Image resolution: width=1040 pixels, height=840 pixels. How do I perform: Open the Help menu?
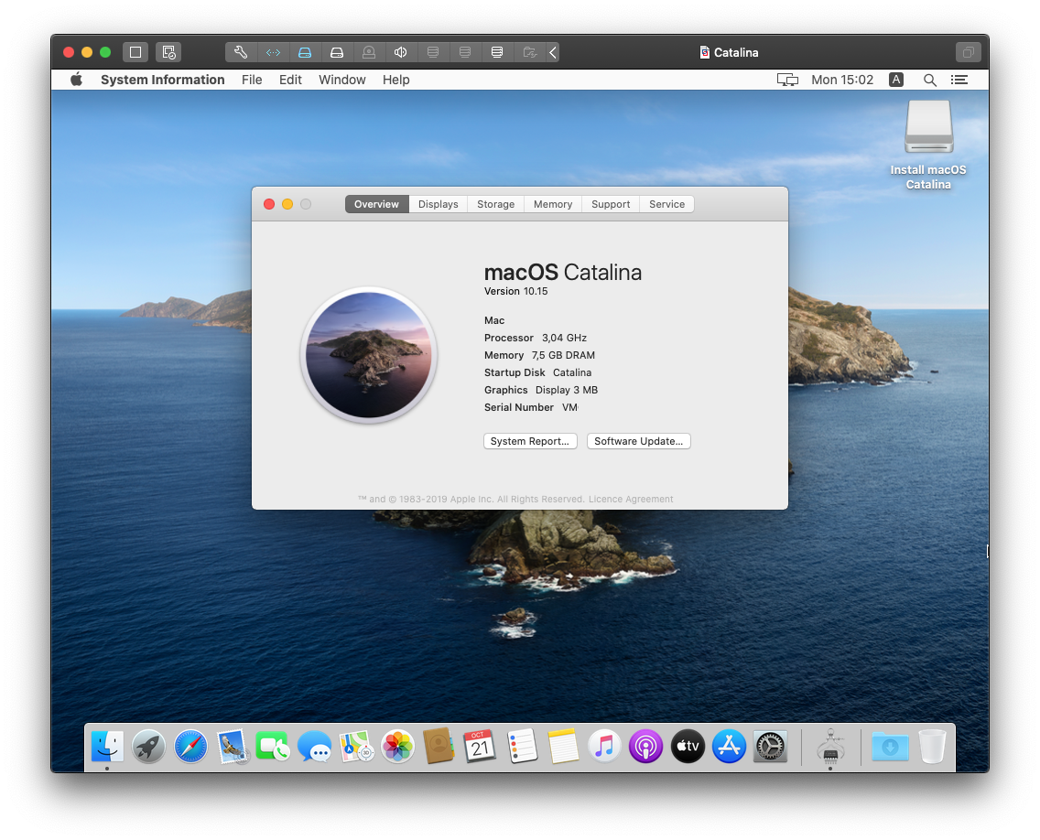pos(396,80)
